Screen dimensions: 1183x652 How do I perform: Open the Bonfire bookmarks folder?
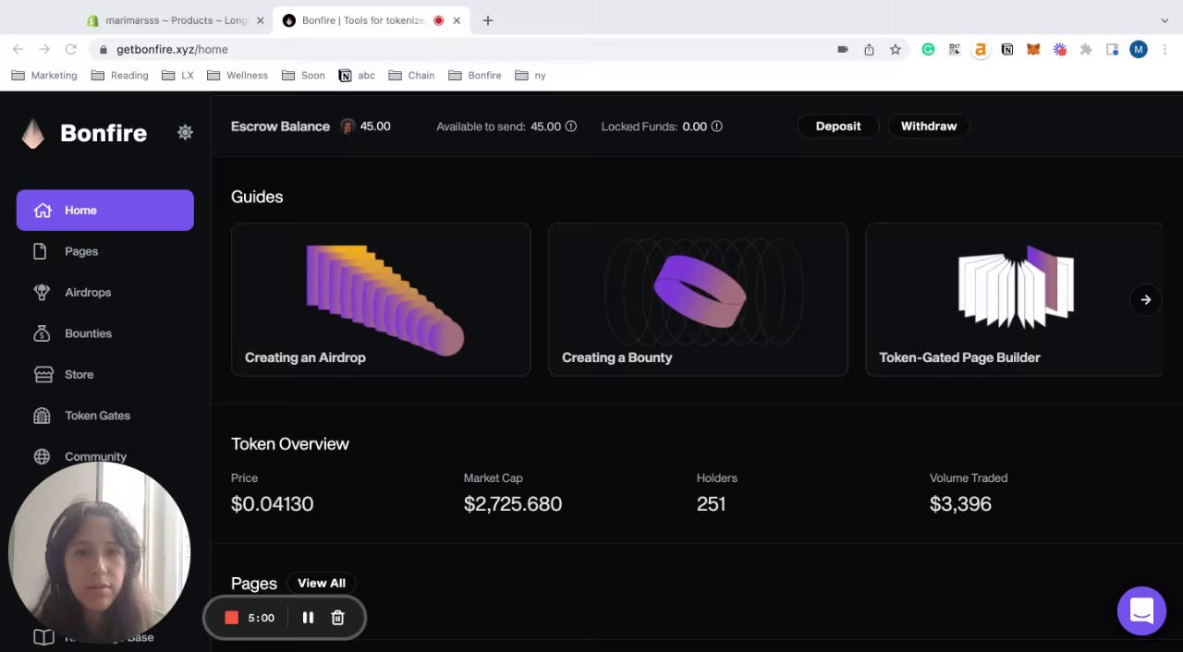click(x=474, y=75)
